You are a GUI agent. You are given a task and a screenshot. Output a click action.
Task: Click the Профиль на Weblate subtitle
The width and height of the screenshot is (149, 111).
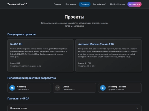[x=116, y=89]
